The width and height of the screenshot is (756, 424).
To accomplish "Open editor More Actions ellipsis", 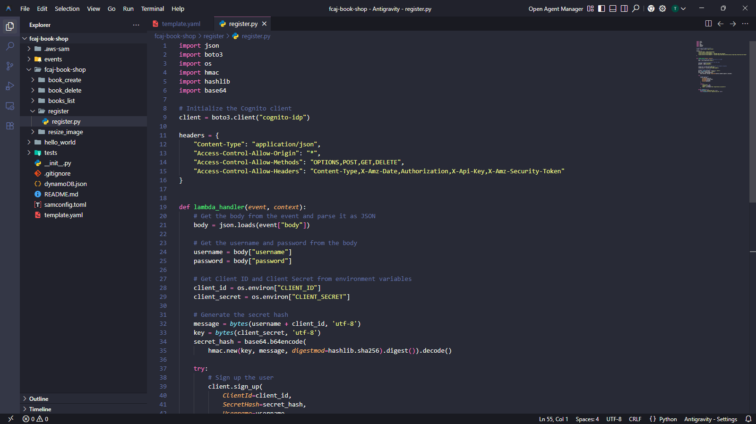I will (745, 24).
